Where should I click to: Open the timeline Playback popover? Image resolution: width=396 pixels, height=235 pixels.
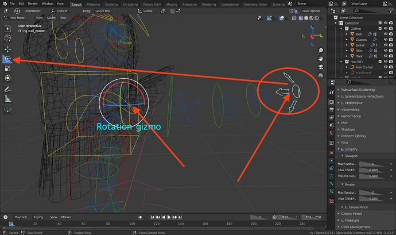(x=21, y=217)
